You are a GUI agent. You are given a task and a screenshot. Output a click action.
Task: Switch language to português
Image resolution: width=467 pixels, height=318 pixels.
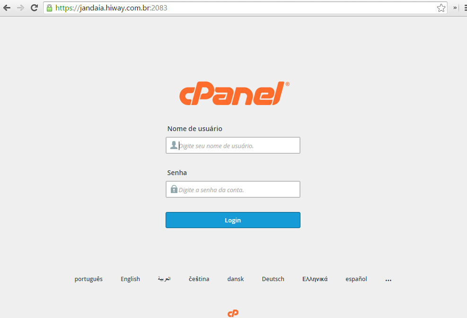click(x=88, y=279)
